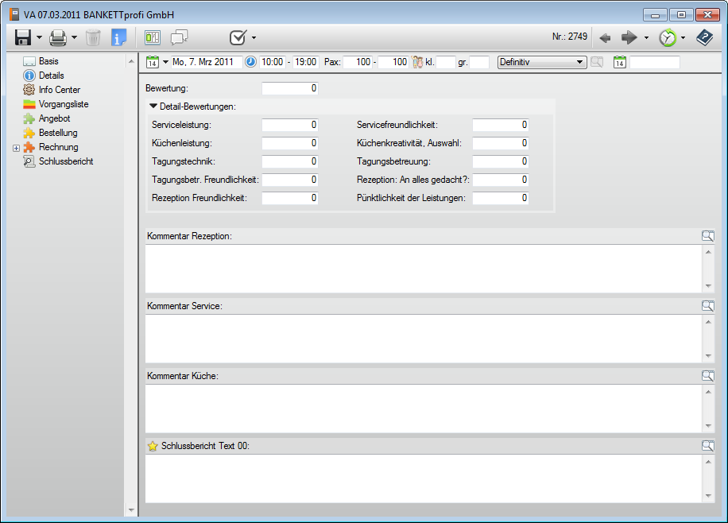Viewport: 728px width, 523px height.
Task: Click the save floppy disk icon
Action: pos(22,37)
